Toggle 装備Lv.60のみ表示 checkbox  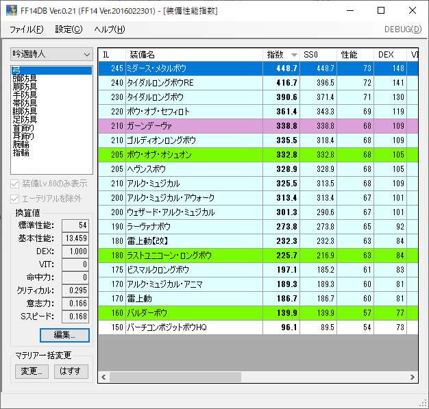point(16,184)
